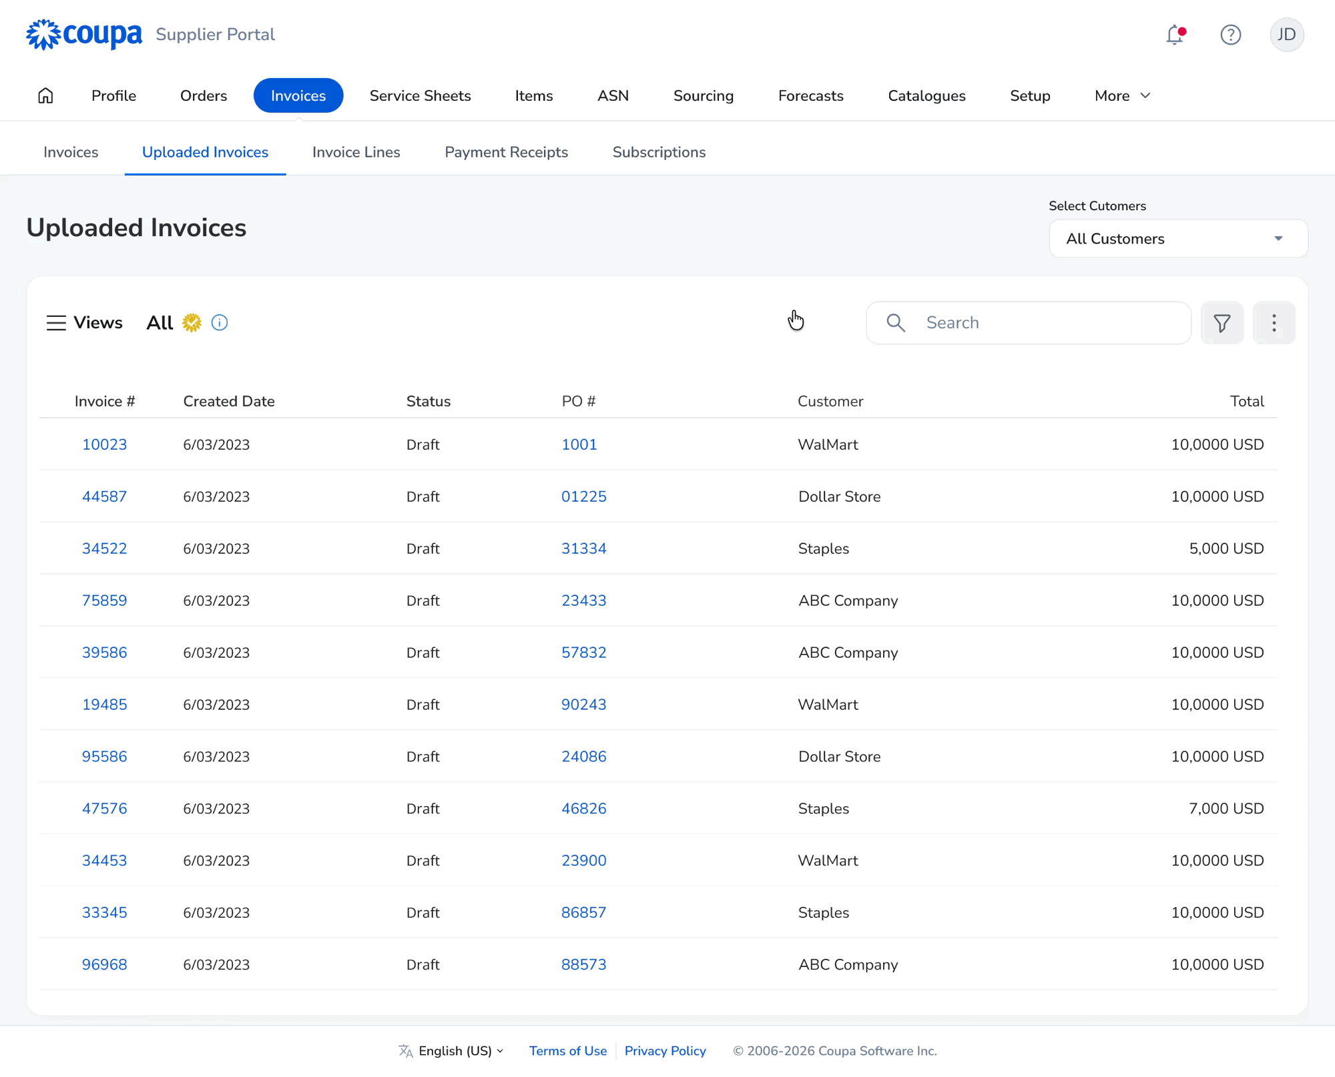Open invoice 33345

coord(104,913)
